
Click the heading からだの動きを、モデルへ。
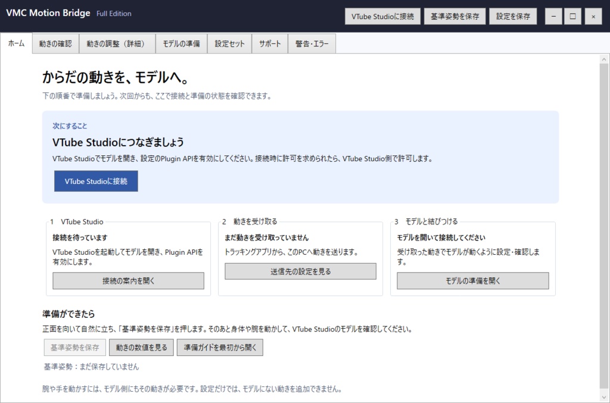click(116, 77)
